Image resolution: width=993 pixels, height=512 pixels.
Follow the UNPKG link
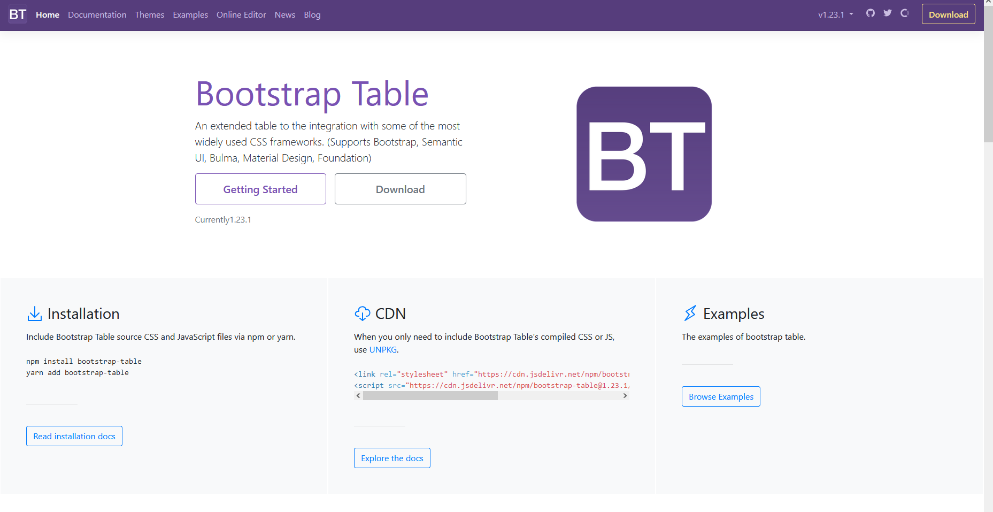(x=383, y=350)
